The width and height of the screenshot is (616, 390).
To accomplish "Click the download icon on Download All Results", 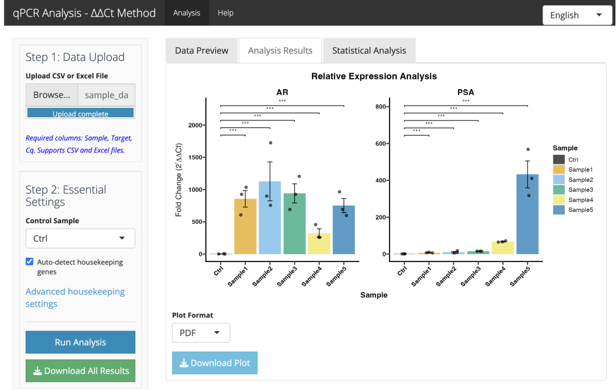I will point(37,371).
